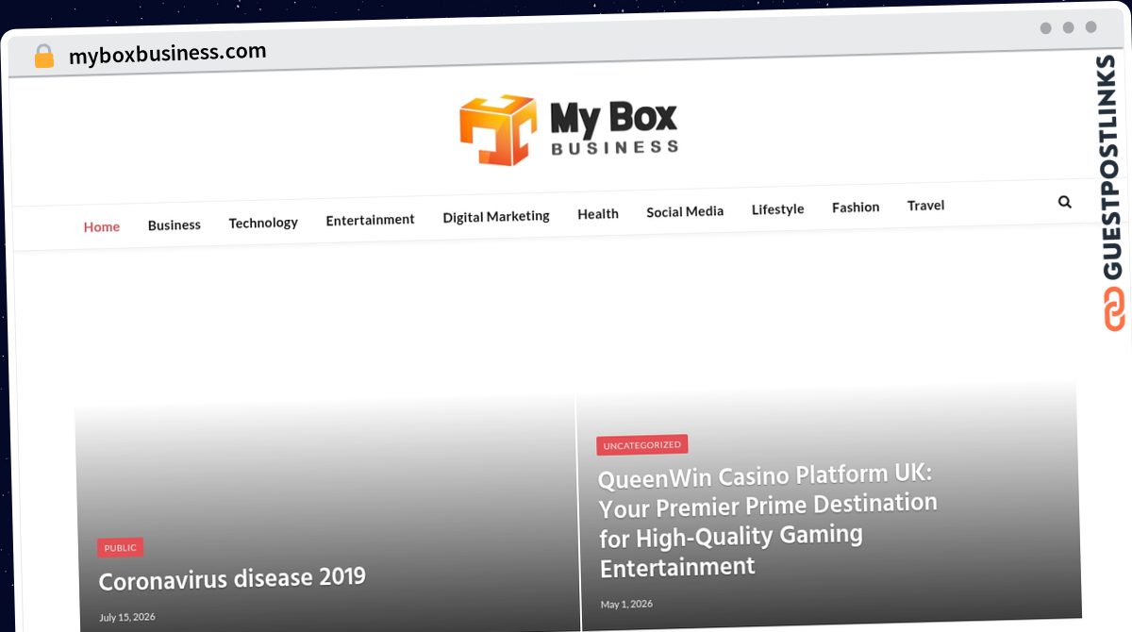Open the Business menu item
This screenshot has height=632, width=1132.
click(175, 225)
